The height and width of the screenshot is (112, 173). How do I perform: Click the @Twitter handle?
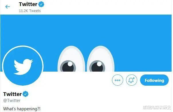coord(12,101)
